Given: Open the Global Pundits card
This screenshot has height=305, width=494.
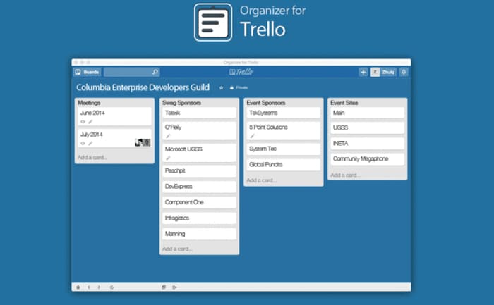Looking at the screenshot, I should coord(284,164).
